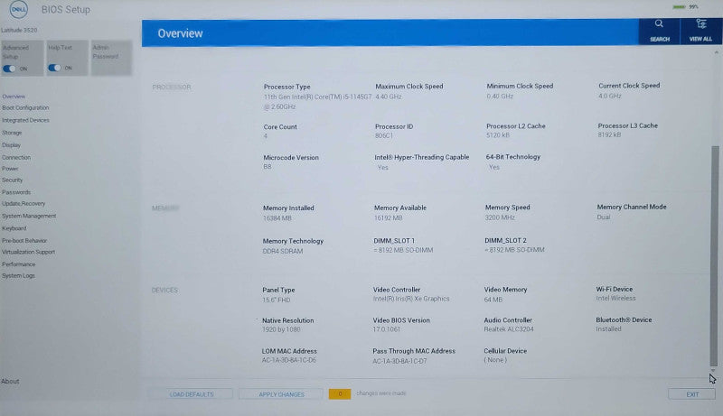
Task: Click the Exit button
Action: [x=692, y=394]
